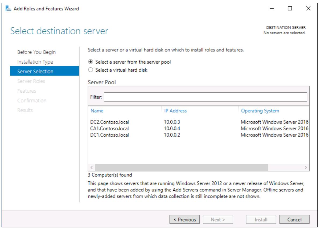The height and width of the screenshot is (229, 319).
Task: Open the Features step
Action: [27, 91]
